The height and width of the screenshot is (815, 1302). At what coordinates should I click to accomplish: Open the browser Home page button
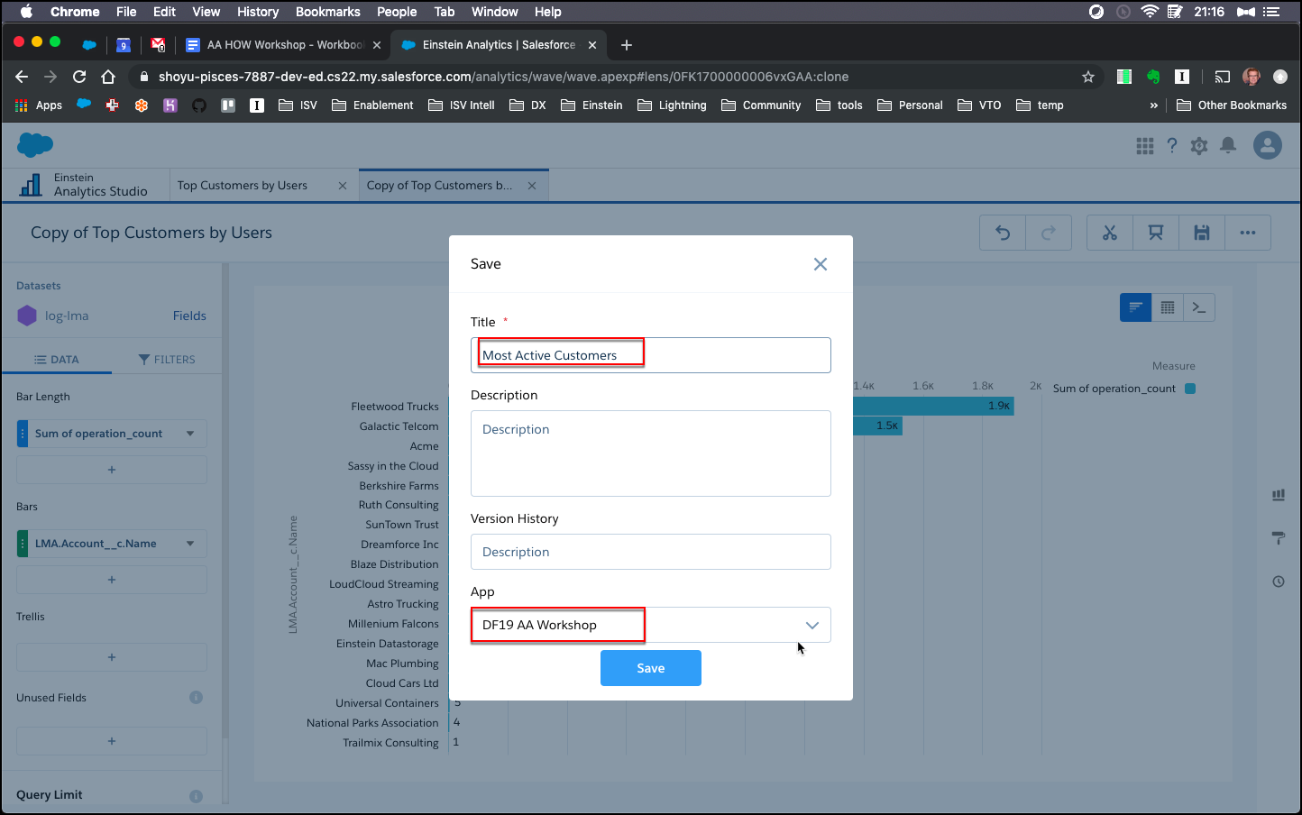point(108,77)
